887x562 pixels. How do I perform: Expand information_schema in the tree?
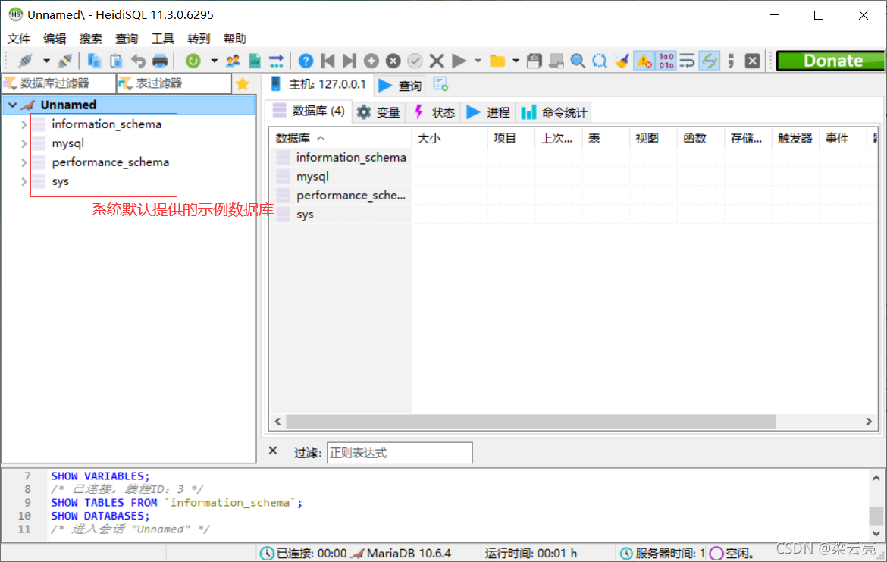24,124
